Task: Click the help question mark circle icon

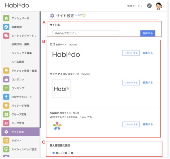Action: click(x=84, y=15)
